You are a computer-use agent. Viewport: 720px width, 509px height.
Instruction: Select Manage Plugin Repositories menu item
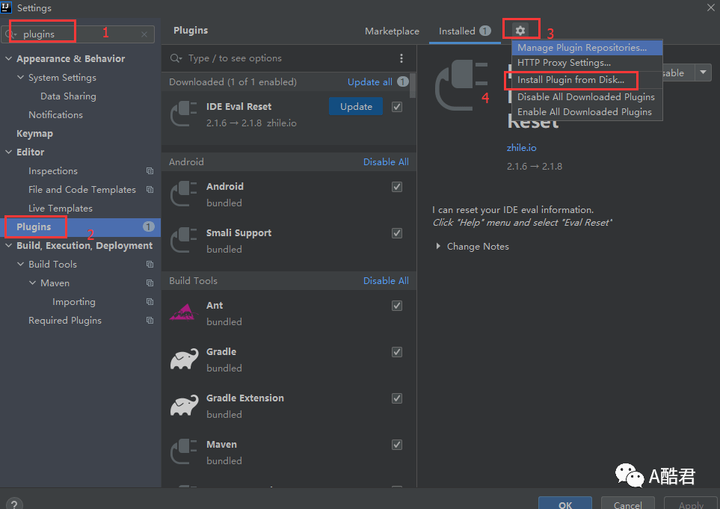click(x=587, y=48)
